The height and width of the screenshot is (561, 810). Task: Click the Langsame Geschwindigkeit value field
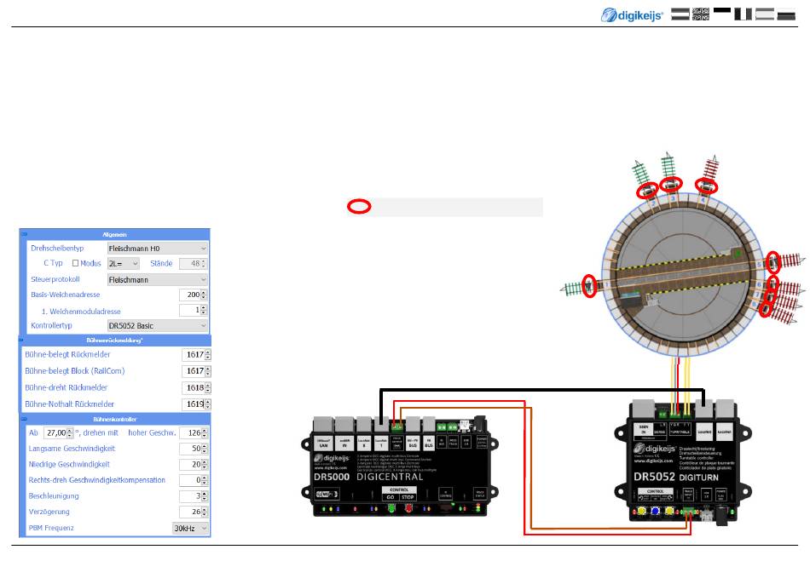coord(189,448)
